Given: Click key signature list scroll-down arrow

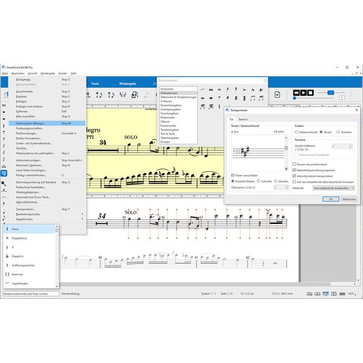Looking at the screenshot, I should point(286,169).
